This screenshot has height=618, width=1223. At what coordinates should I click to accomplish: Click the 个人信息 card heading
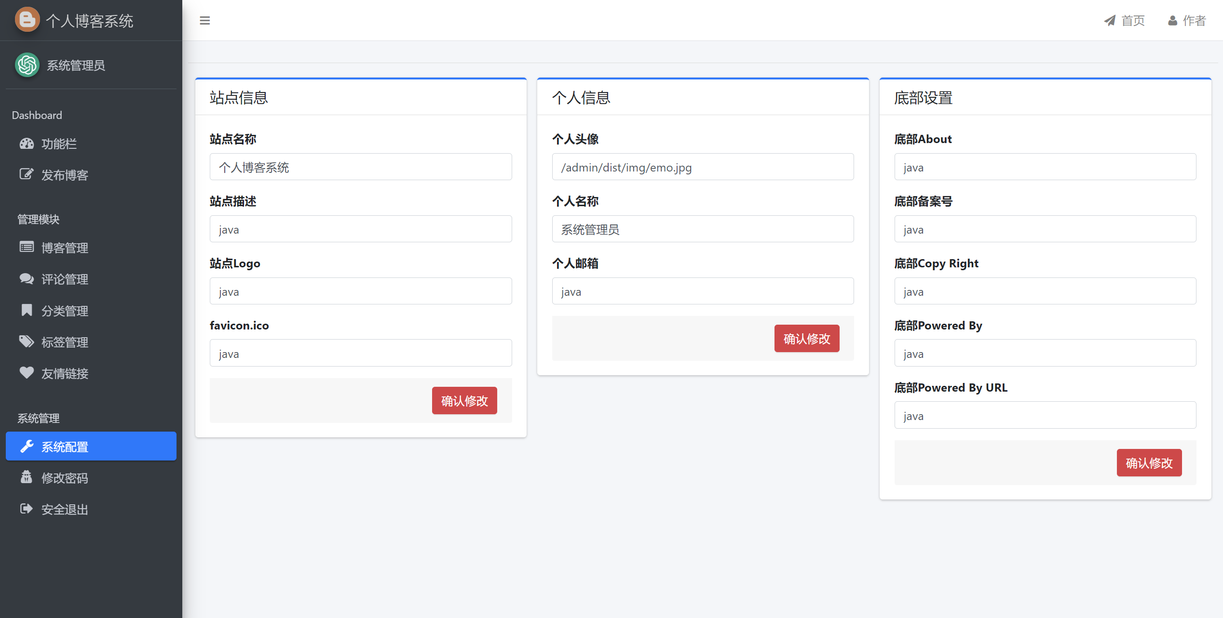pyautogui.click(x=581, y=98)
